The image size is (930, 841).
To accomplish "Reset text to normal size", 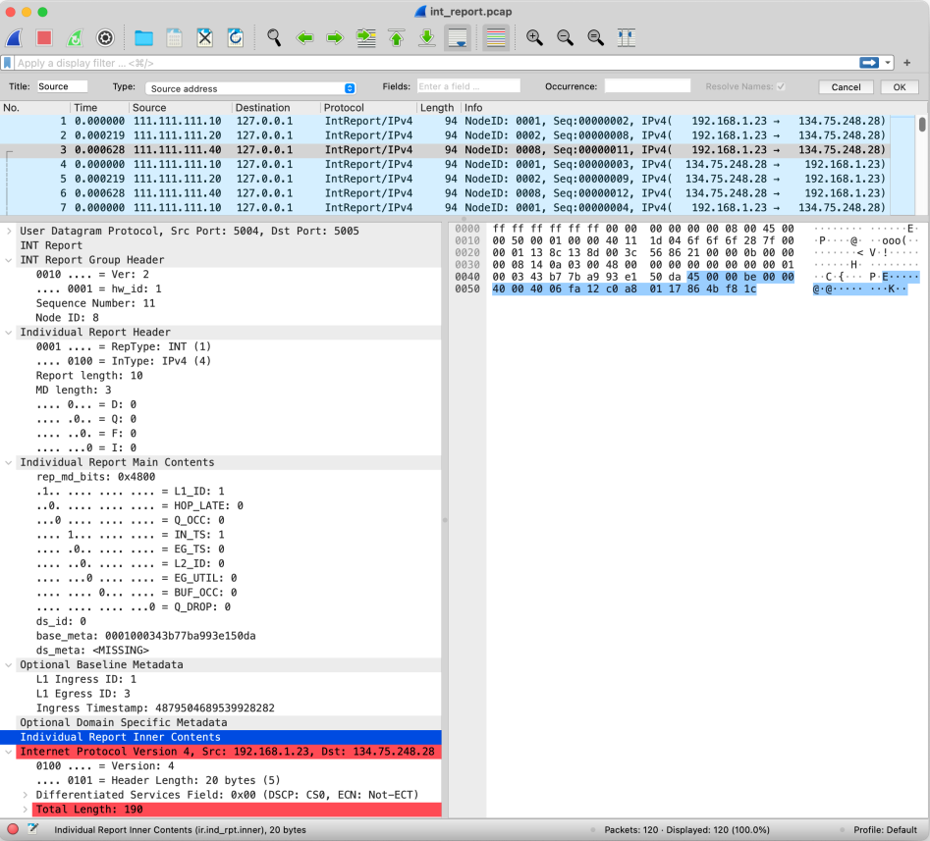I will [595, 38].
